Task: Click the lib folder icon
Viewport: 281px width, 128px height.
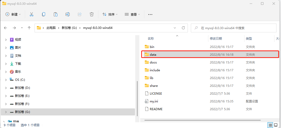Action: point(147,78)
